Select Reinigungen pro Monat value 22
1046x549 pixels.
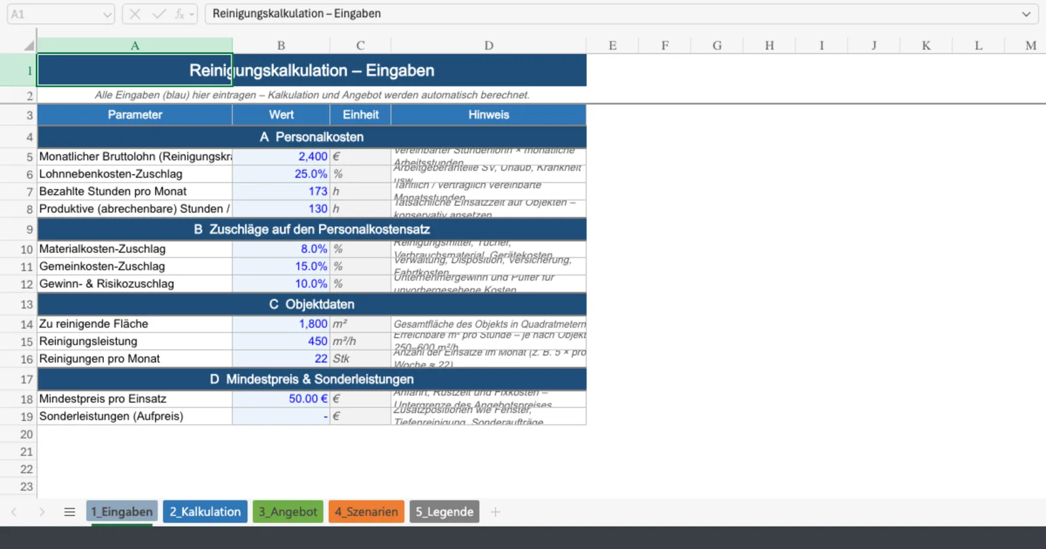pos(281,359)
